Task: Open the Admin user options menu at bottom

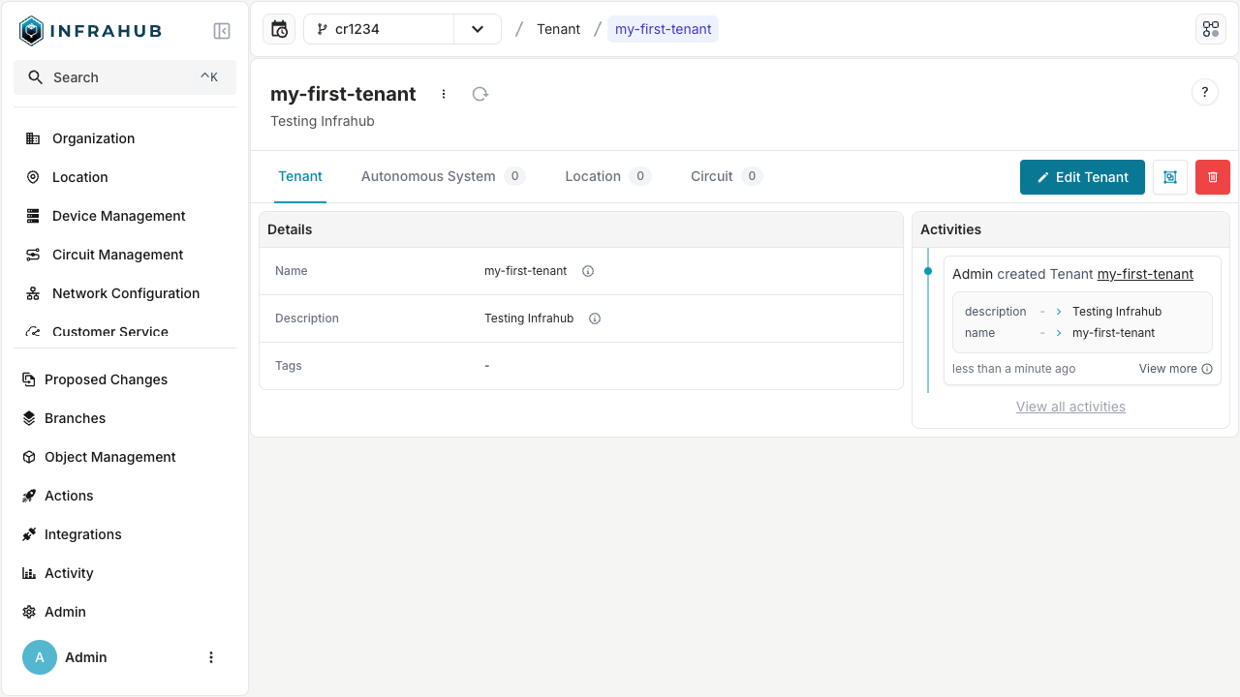Action: pos(211,656)
